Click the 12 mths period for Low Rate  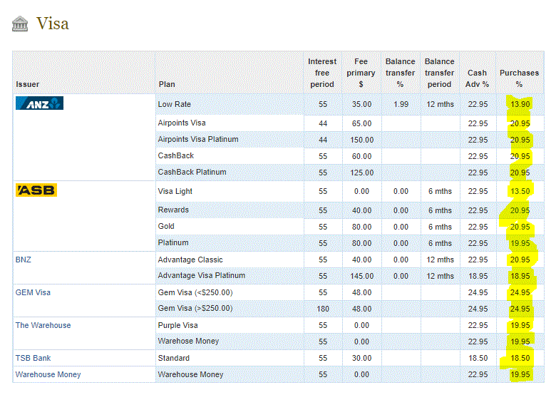(x=440, y=104)
